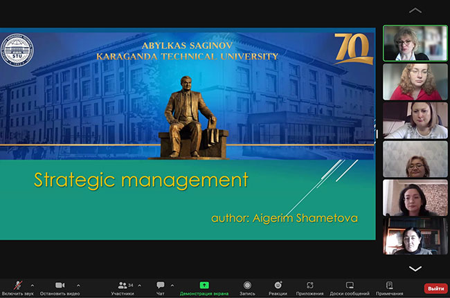
Task: Expand the chat options arrow beside Чат
Action: click(x=172, y=286)
